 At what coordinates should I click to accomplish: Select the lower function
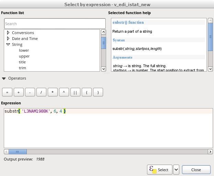(x=24, y=50)
